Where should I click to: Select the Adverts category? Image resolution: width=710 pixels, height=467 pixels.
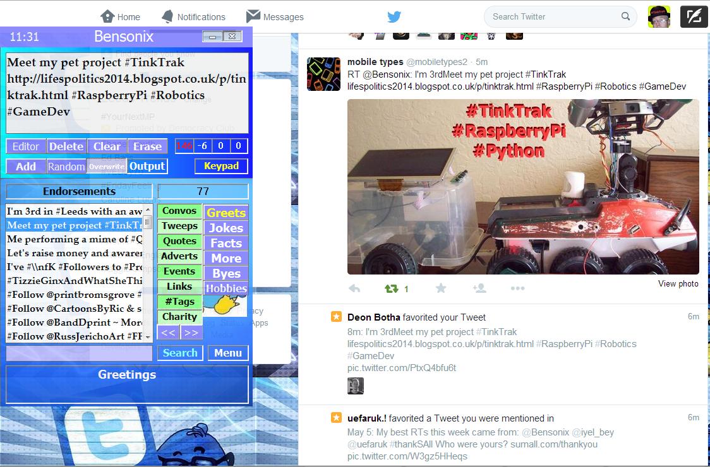179,256
